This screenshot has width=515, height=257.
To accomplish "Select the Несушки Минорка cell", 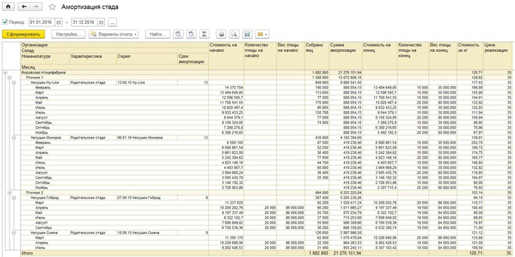I will [45, 138].
